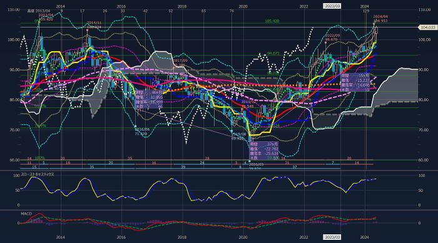The height and width of the screenshot is (243, 438).
Task: Click 2016 on the bottom time axis
Action: click(x=121, y=237)
